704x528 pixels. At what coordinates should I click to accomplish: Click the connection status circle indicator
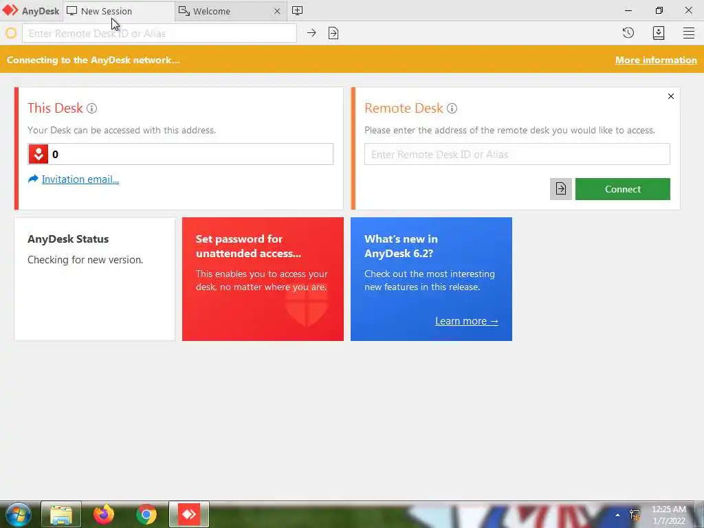(x=11, y=33)
